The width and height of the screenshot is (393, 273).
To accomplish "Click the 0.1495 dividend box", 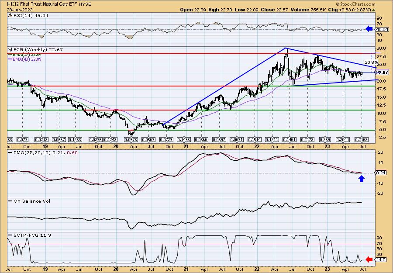I will (184, 139).
